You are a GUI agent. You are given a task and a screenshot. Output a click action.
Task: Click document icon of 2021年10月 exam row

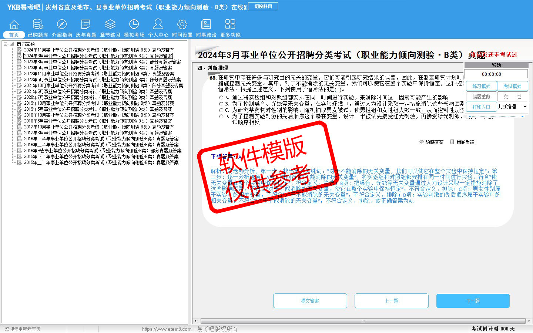point(19,85)
